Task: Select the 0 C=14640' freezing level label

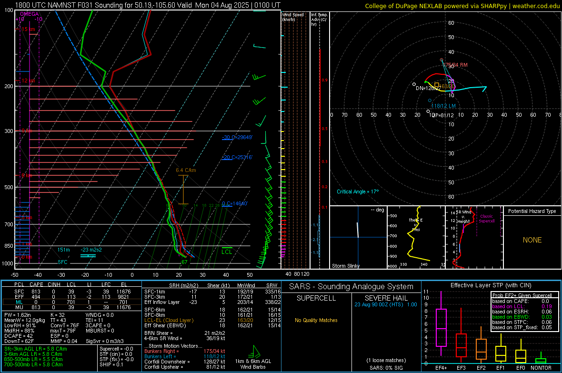Action: click(235, 203)
